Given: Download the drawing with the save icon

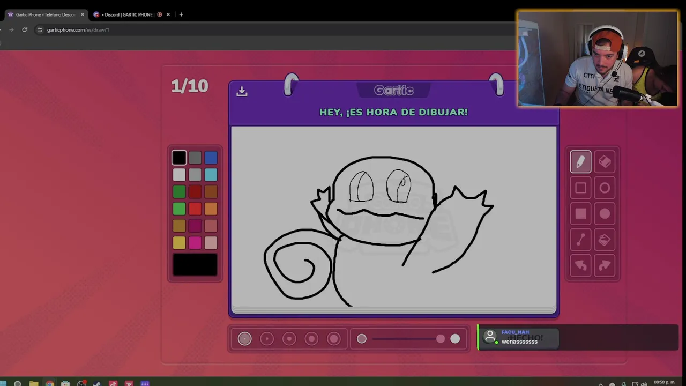Looking at the screenshot, I should point(242,91).
